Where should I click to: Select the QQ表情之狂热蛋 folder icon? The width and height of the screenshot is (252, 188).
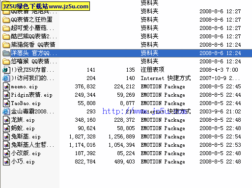(x=6, y=20)
